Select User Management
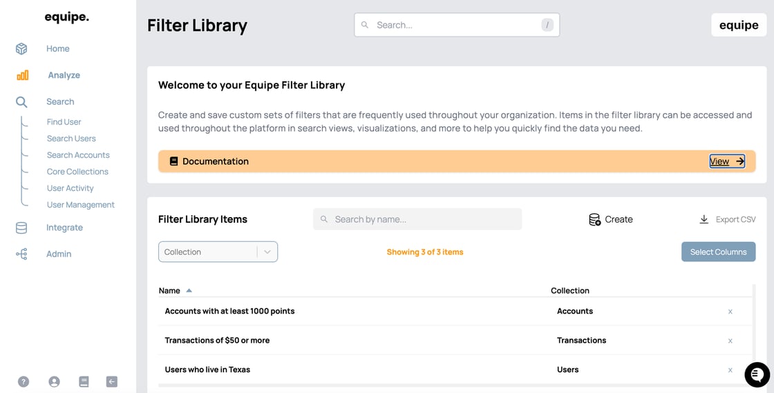The image size is (774, 393). (x=80, y=205)
